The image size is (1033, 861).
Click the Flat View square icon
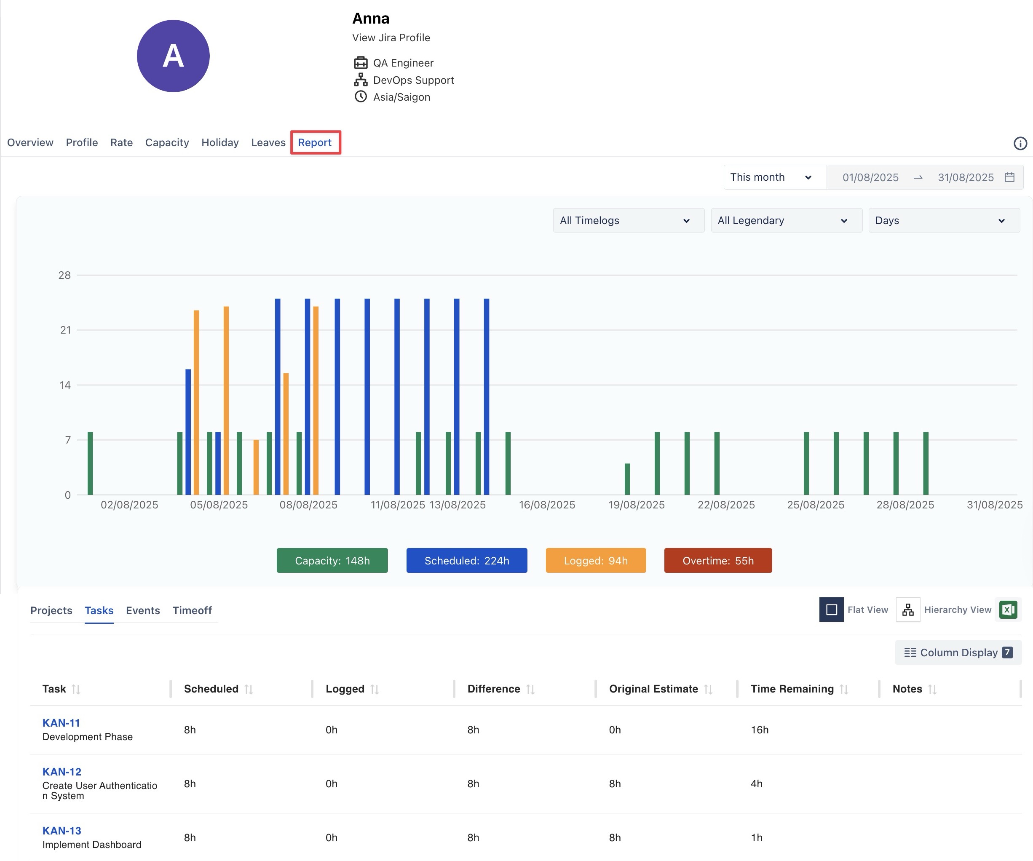click(x=831, y=610)
